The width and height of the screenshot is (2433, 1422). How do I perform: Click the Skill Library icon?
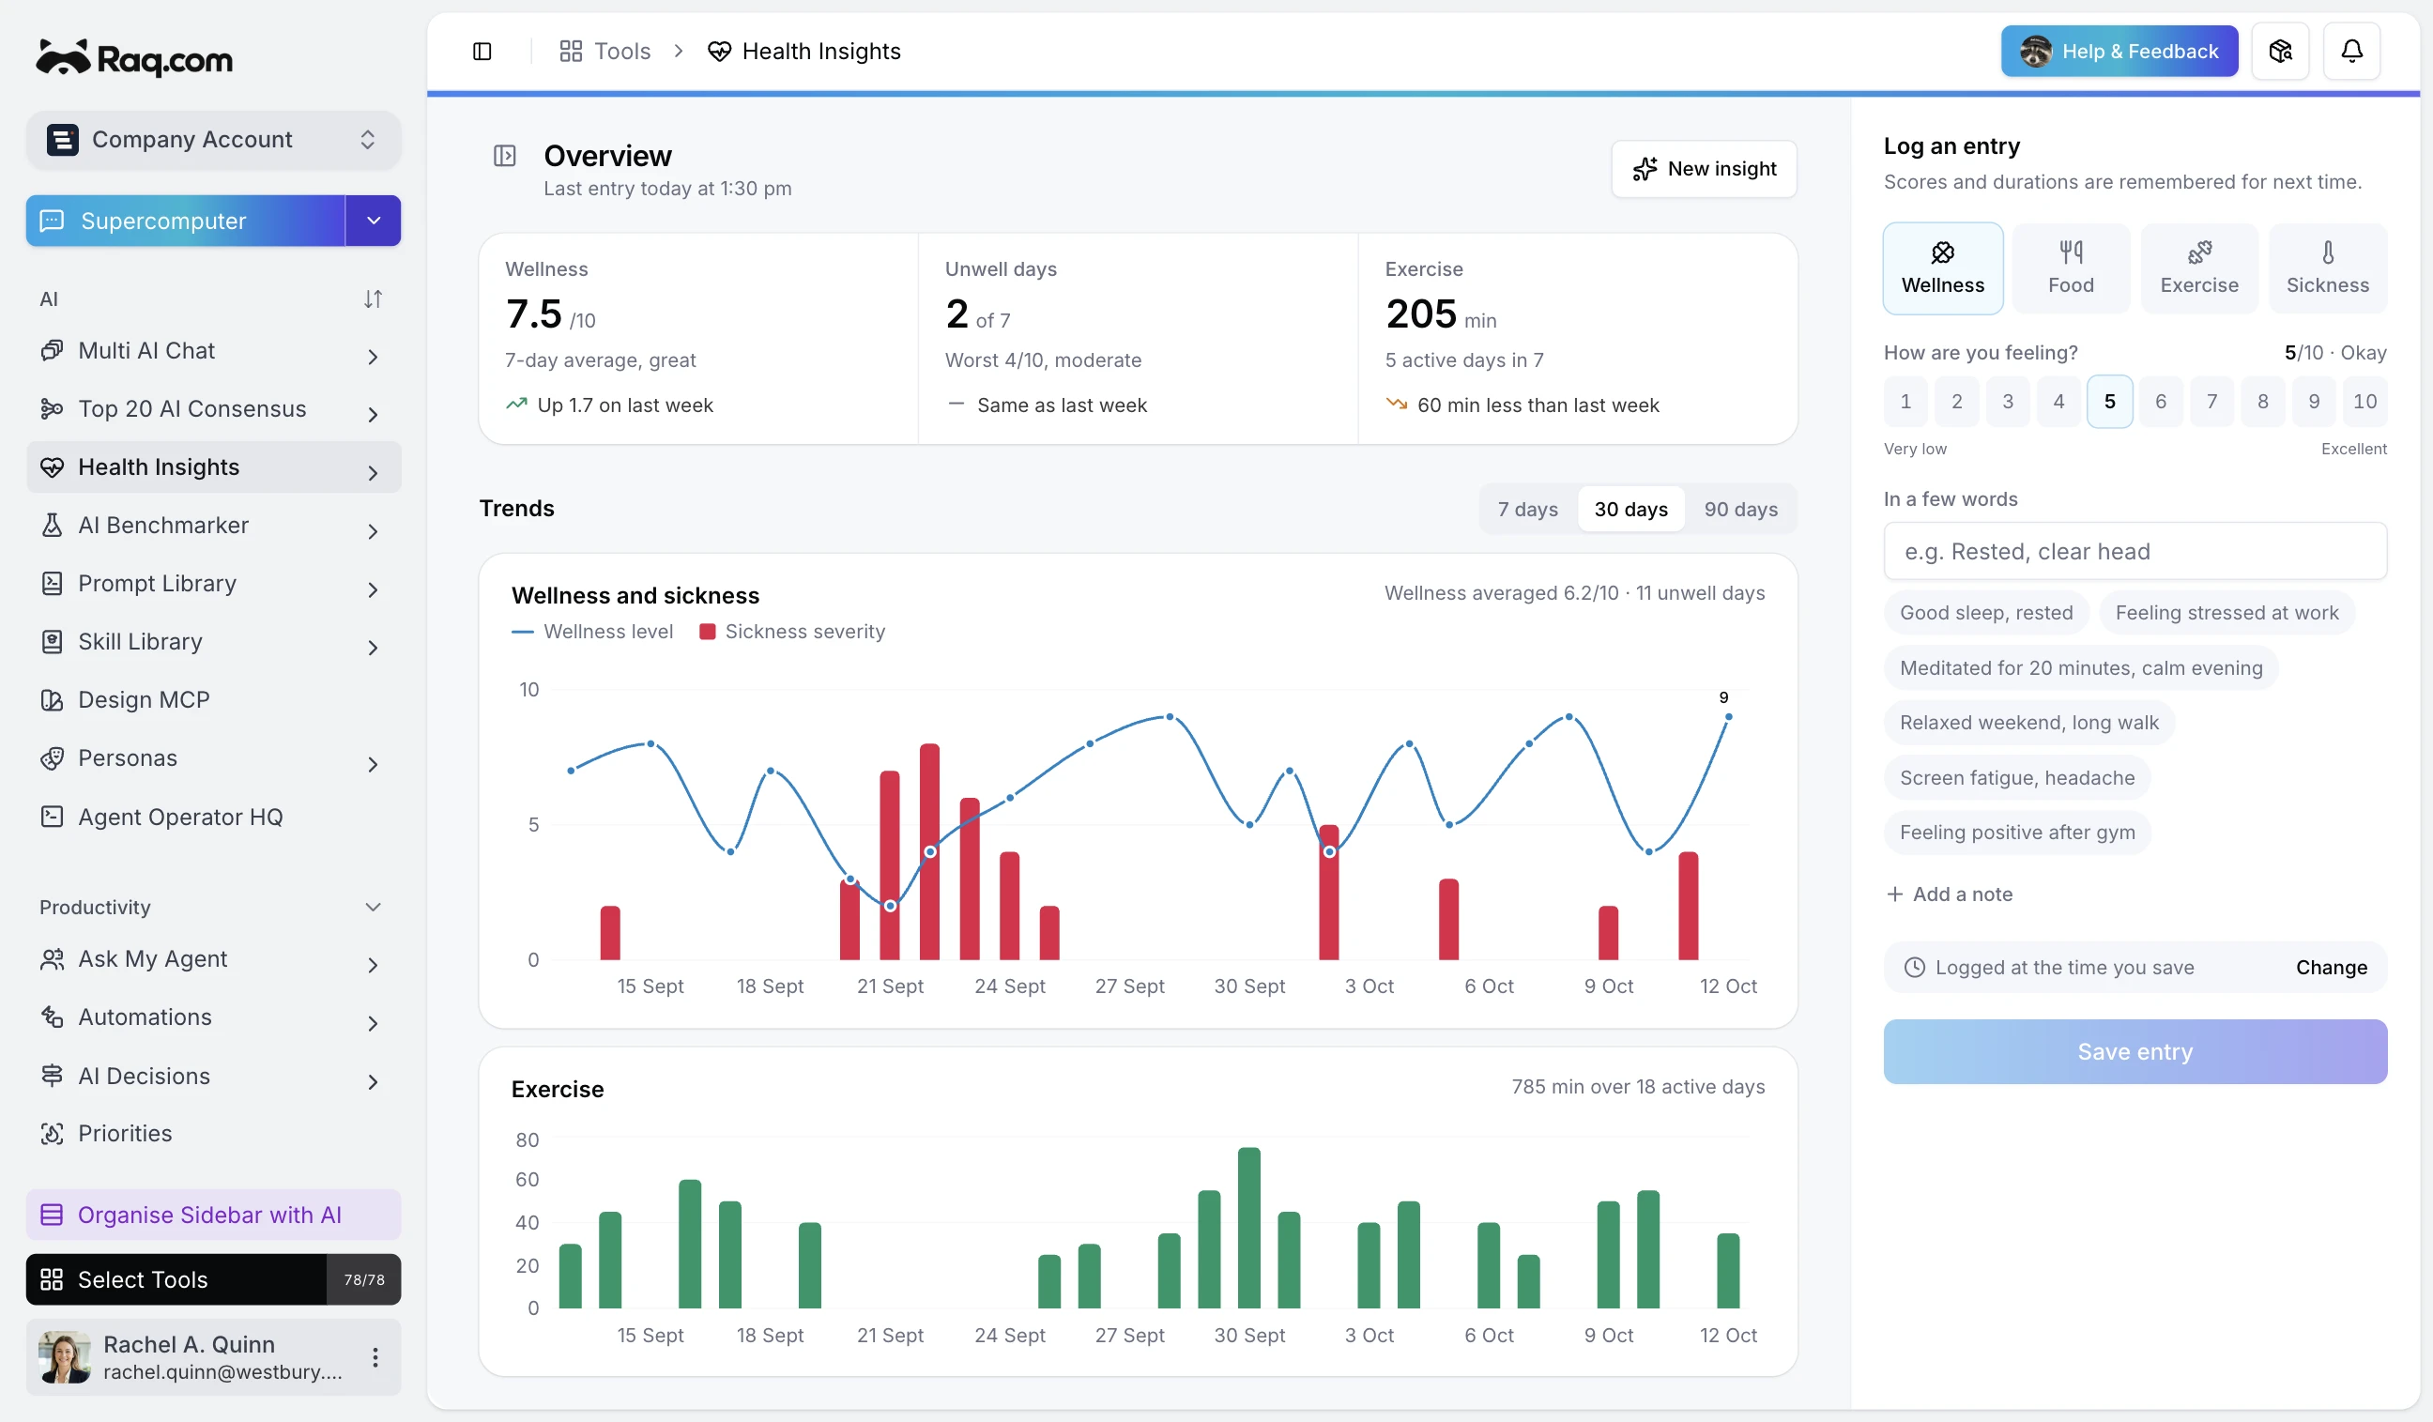[53, 642]
